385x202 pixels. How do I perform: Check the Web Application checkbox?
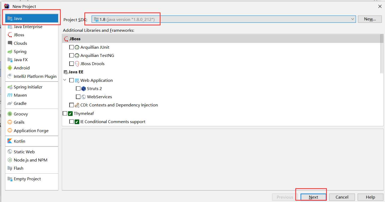point(71,80)
